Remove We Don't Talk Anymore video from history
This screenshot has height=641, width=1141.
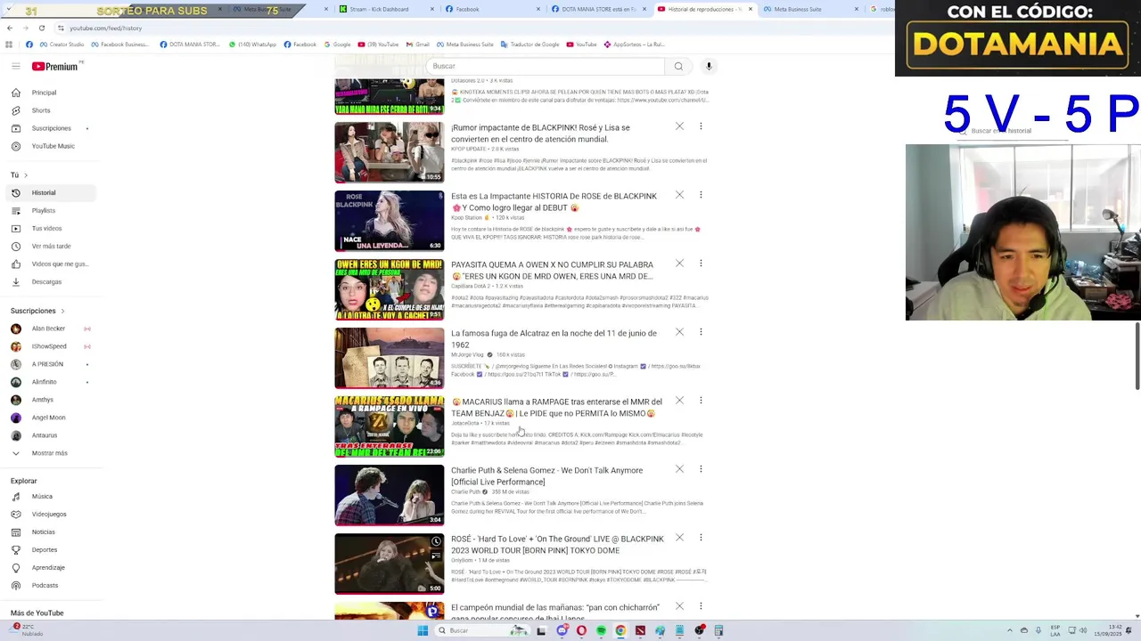click(x=679, y=469)
